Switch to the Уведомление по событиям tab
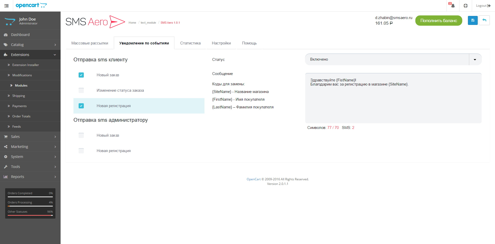The height and width of the screenshot is (244, 495). (x=144, y=43)
